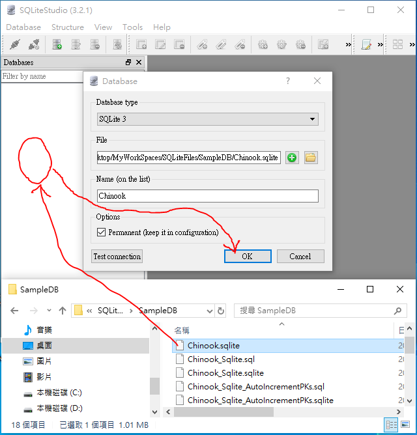Image resolution: width=417 pixels, height=435 pixels.
Task: Click the Disconnect from database toolbar icon
Action: click(34, 44)
